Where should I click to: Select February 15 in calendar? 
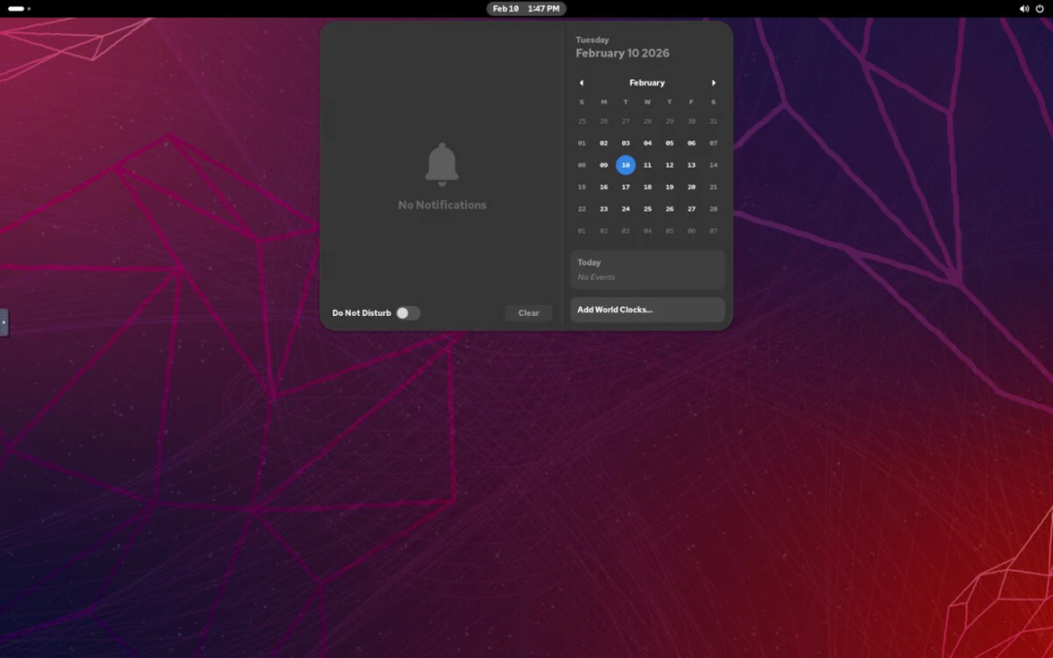[581, 187]
